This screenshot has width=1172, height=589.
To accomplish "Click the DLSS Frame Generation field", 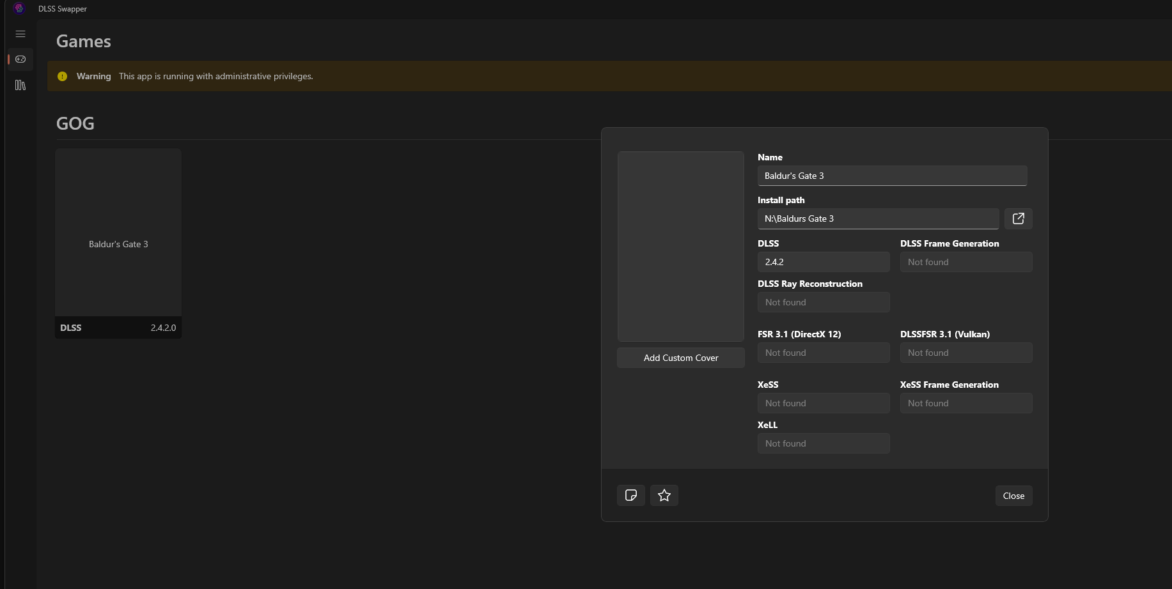I will [965, 262].
